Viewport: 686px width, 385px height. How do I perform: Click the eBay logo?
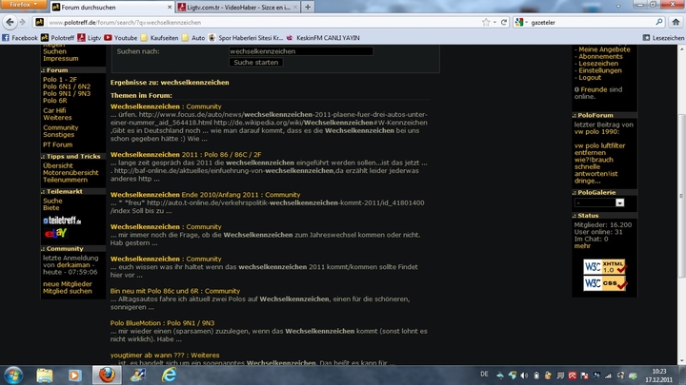point(55,234)
